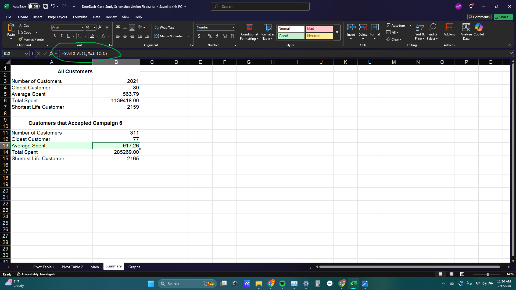Screen dimensions: 516x290
Task: Expand the Number format dropdown
Action: point(233,27)
